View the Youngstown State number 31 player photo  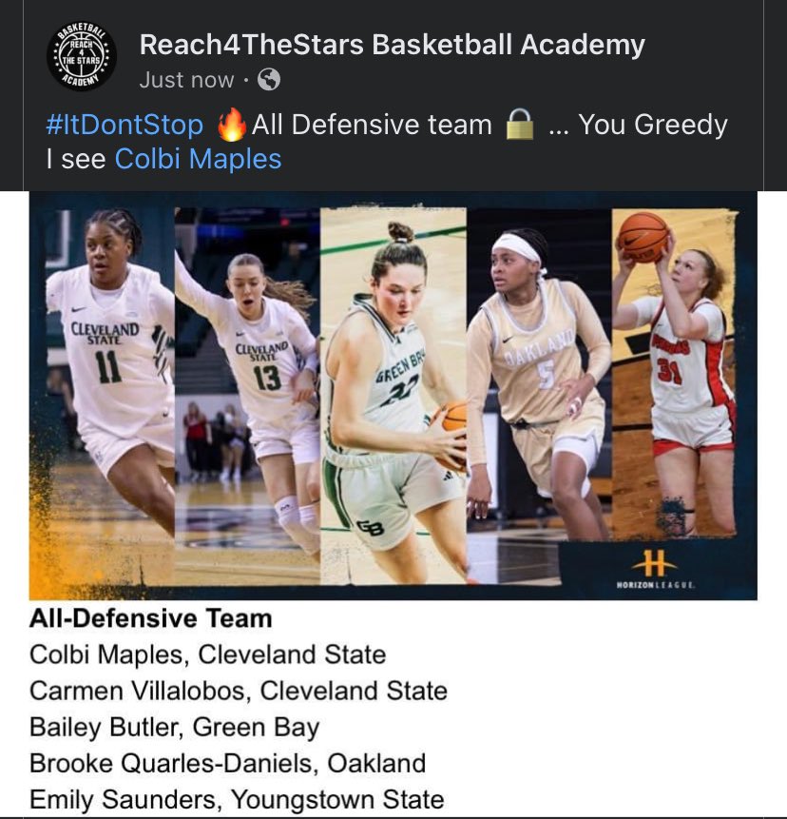click(674, 373)
